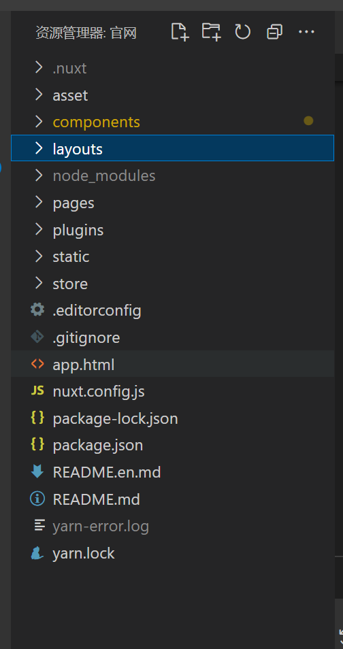Viewport: 343px width, 649px height.
Task: Open the yarn-error.log file
Action: click(x=172, y=526)
